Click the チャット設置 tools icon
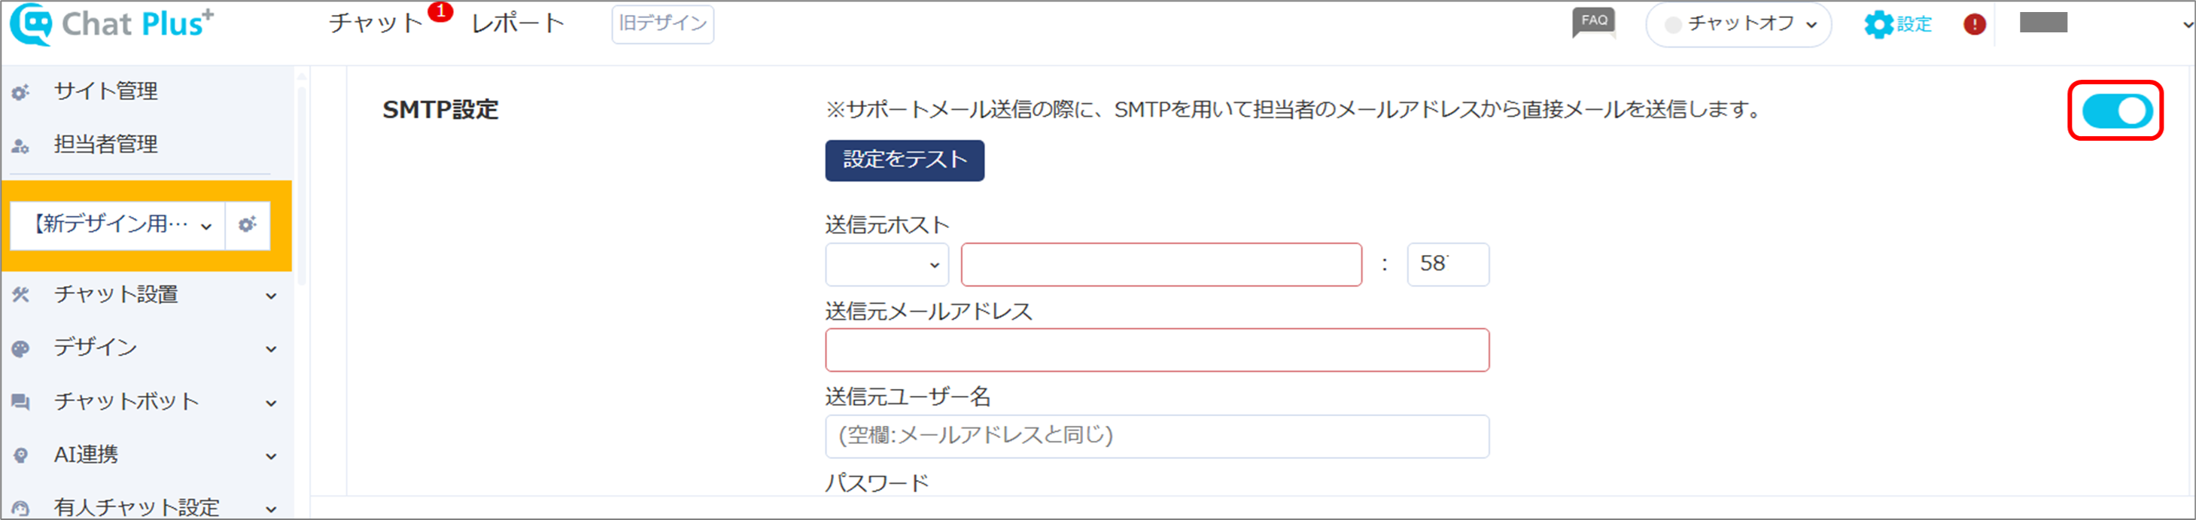This screenshot has width=2196, height=520. tap(20, 295)
